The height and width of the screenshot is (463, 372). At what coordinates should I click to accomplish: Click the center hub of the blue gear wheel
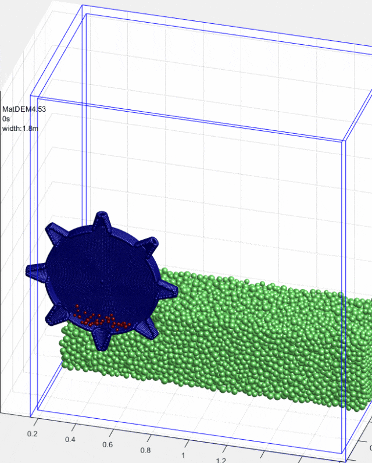coord(102,283)
